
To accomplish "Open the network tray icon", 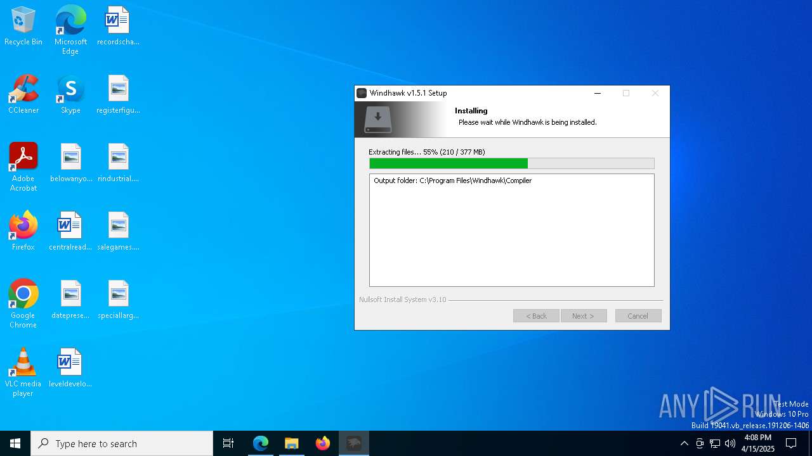I will (x=715, y=443).
